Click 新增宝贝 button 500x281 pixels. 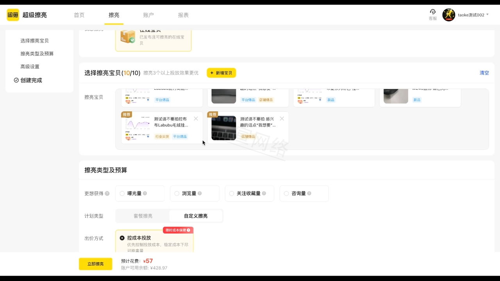(x=221, y=73)
